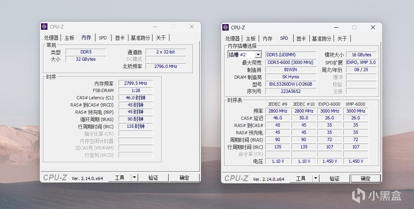Click CPU-Z logo icon in the 时序 timings window
This screenshot has width=414, height=209.
(44, 27)
